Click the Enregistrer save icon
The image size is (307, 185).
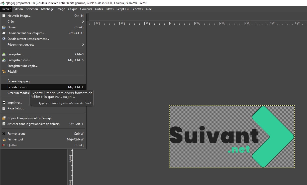pos(4,54)
